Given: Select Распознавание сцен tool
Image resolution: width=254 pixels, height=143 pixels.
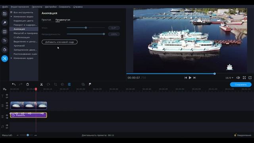Looking at the screenshot, I should click(x=25, y=54).
